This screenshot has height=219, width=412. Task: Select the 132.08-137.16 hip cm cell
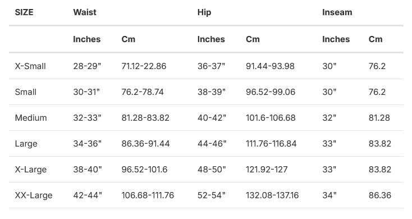[x=272, y=195]
